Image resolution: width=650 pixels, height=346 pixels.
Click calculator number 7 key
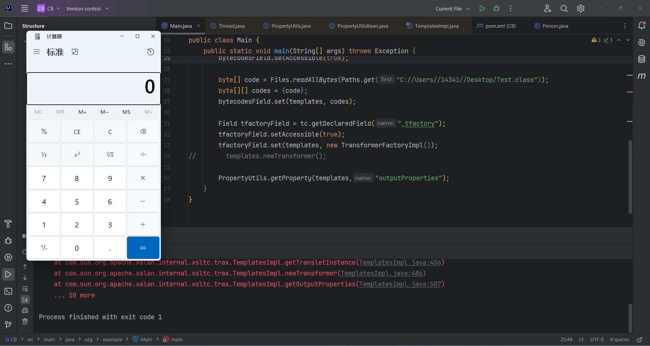[44, 178]
